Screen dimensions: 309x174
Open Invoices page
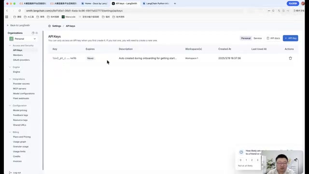(x=17, y=161)
